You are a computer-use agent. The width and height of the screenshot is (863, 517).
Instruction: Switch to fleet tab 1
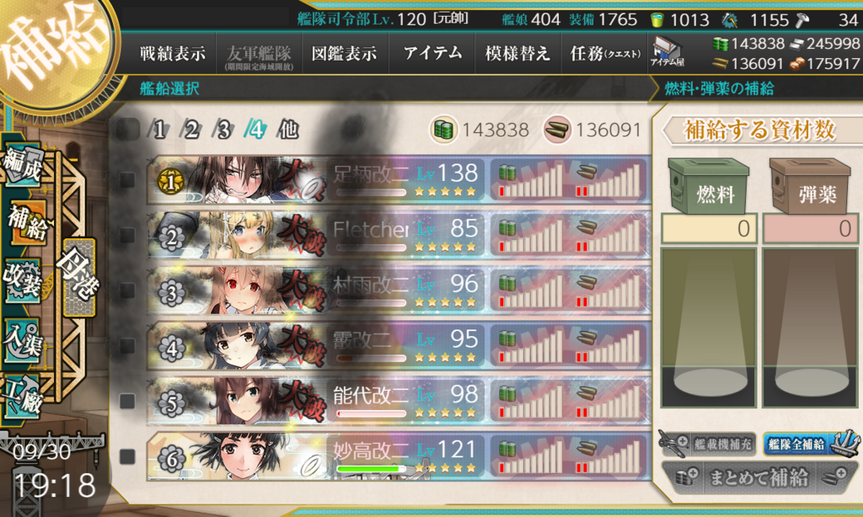pos(158,130)
